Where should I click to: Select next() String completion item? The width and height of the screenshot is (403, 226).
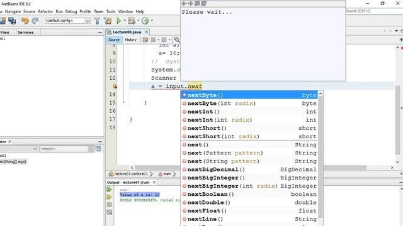pyautogui.click(x=249, y=145)
